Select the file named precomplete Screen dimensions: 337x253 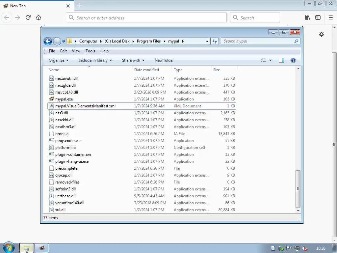click(66, 168)
